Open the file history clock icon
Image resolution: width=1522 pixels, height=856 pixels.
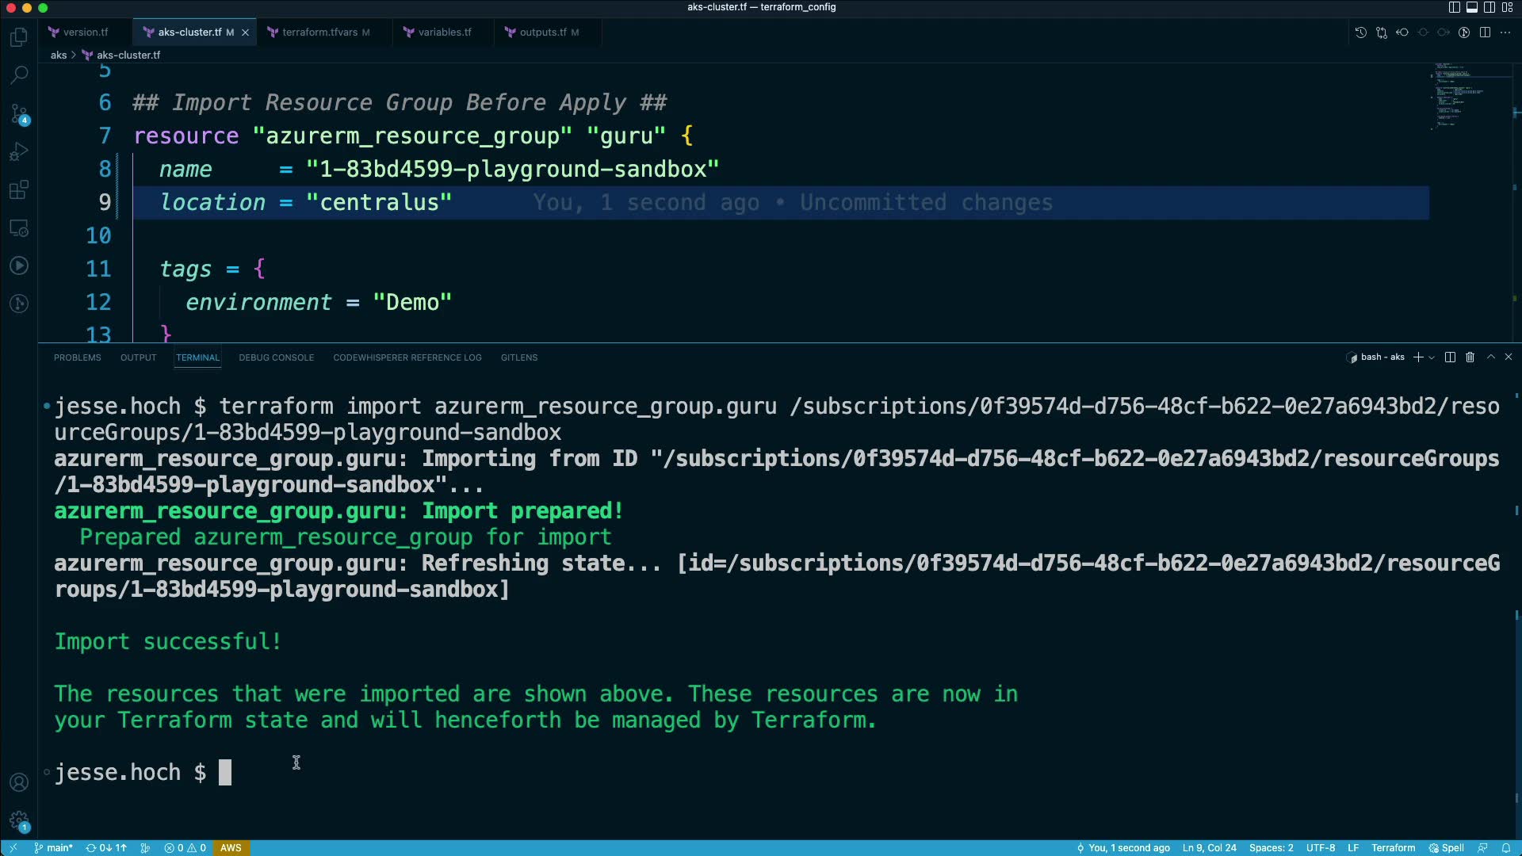tap(1360, 32)
